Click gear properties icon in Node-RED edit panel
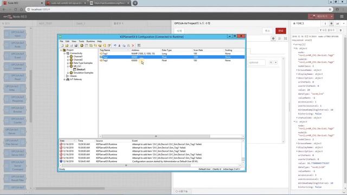The height and width of the screenshot is (195, 347). click(273, 38)
